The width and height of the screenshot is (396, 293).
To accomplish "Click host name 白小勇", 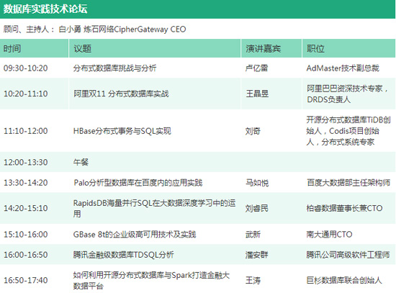I will pyautogui.click(x=69, y=30).
